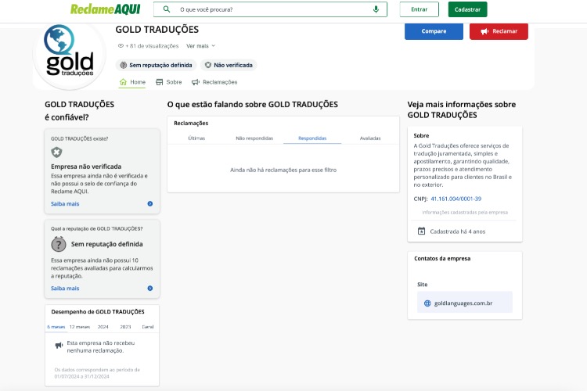
Task: Click the Cadastrar button
Action: pos(467,9)
